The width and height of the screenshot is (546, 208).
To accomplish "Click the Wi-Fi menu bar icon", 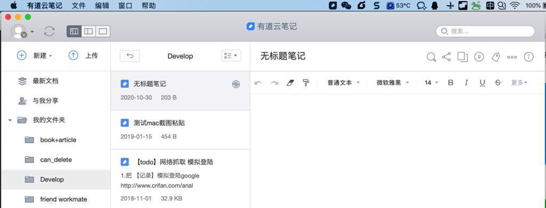I will pos(514,5).
